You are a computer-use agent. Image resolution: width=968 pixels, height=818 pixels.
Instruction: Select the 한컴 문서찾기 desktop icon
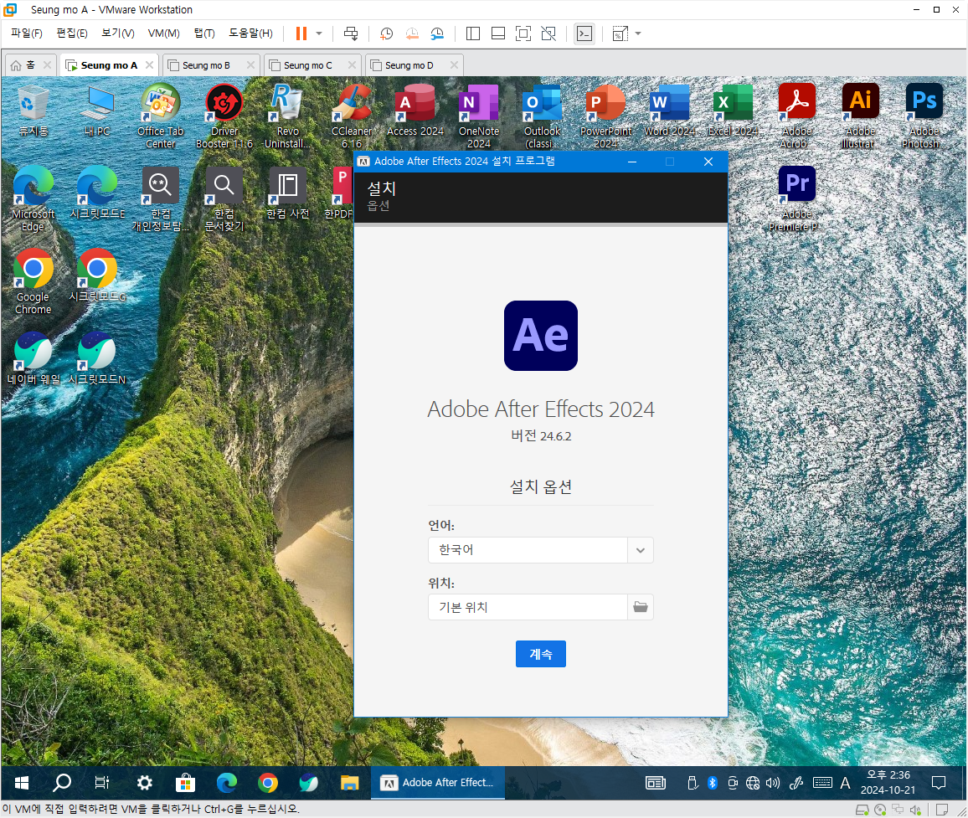coord(224,198)
